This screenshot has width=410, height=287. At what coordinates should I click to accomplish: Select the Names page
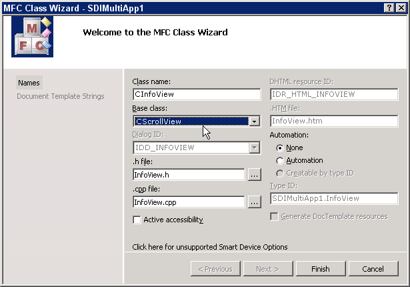click(x=29, y=83)
